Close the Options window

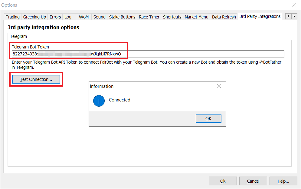[x=294, y=5]
